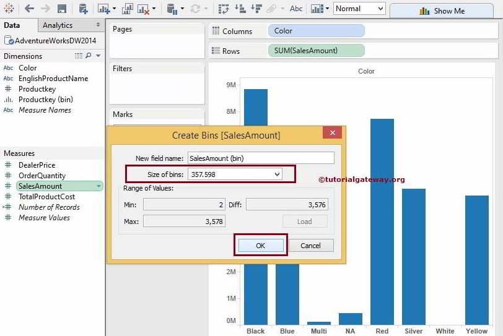
Task: Click Cancel in Create Bins dialog
Action: point(311,246)
